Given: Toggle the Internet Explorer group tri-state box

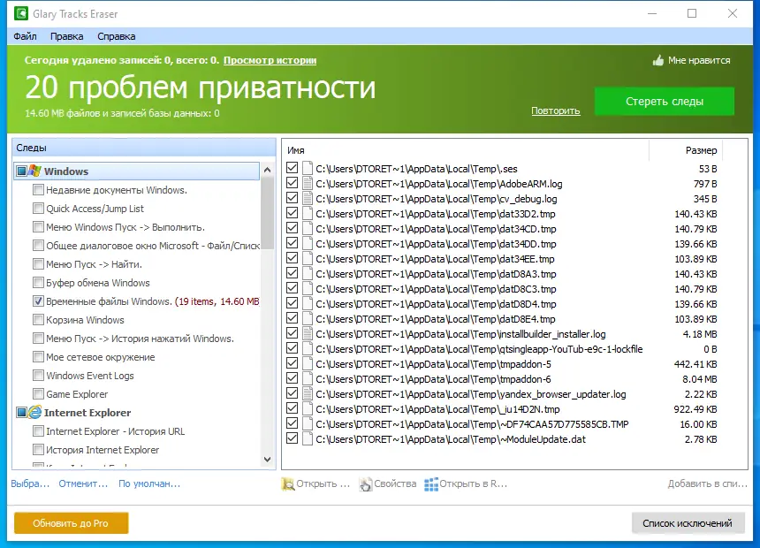Looking at the screenshot, I should (x=21, y=412).
